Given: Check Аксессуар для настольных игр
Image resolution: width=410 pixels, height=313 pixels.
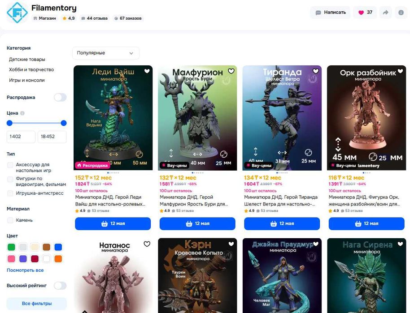Looking at the screenshot, I should [x=10, y=165].
